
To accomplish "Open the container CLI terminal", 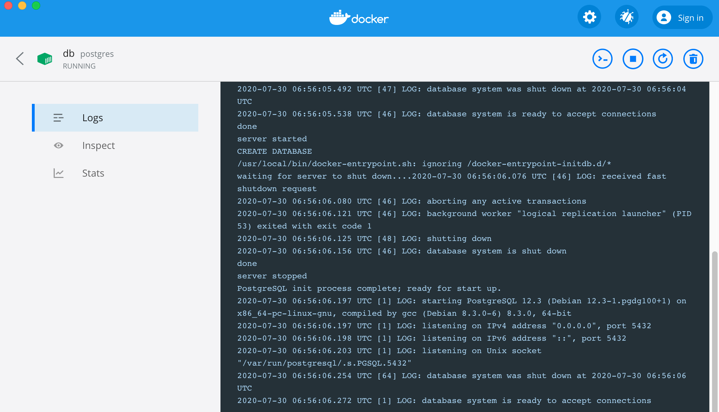I will pyautogui.click(x=603, y=59).
